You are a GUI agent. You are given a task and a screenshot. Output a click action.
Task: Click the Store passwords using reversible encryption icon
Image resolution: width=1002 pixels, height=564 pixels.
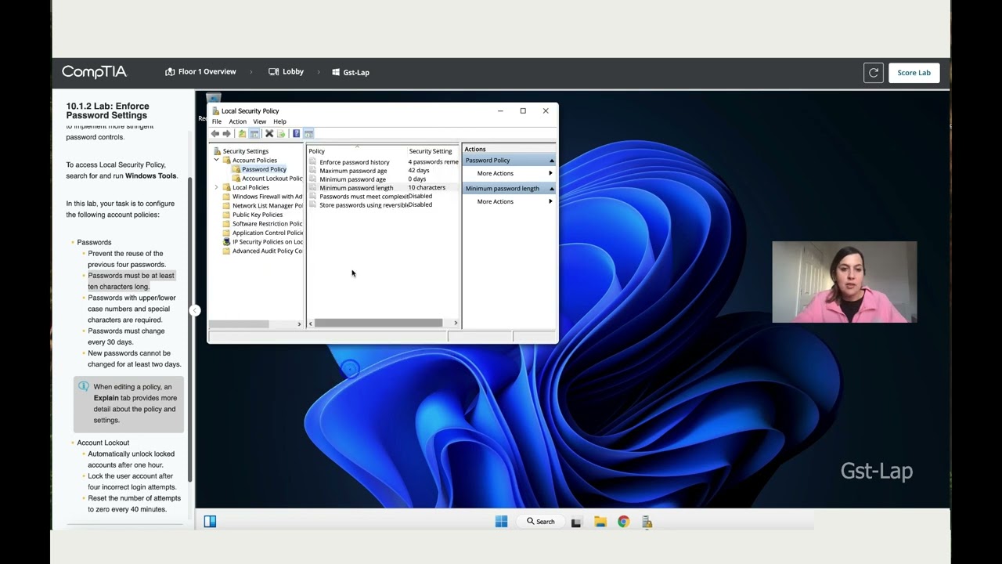coord(313,205)
